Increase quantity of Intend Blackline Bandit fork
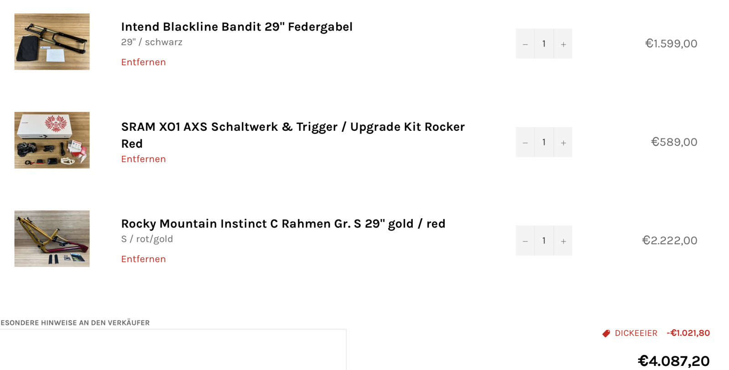The height and width of the screenshot is (370, 729). click(563, 44)
